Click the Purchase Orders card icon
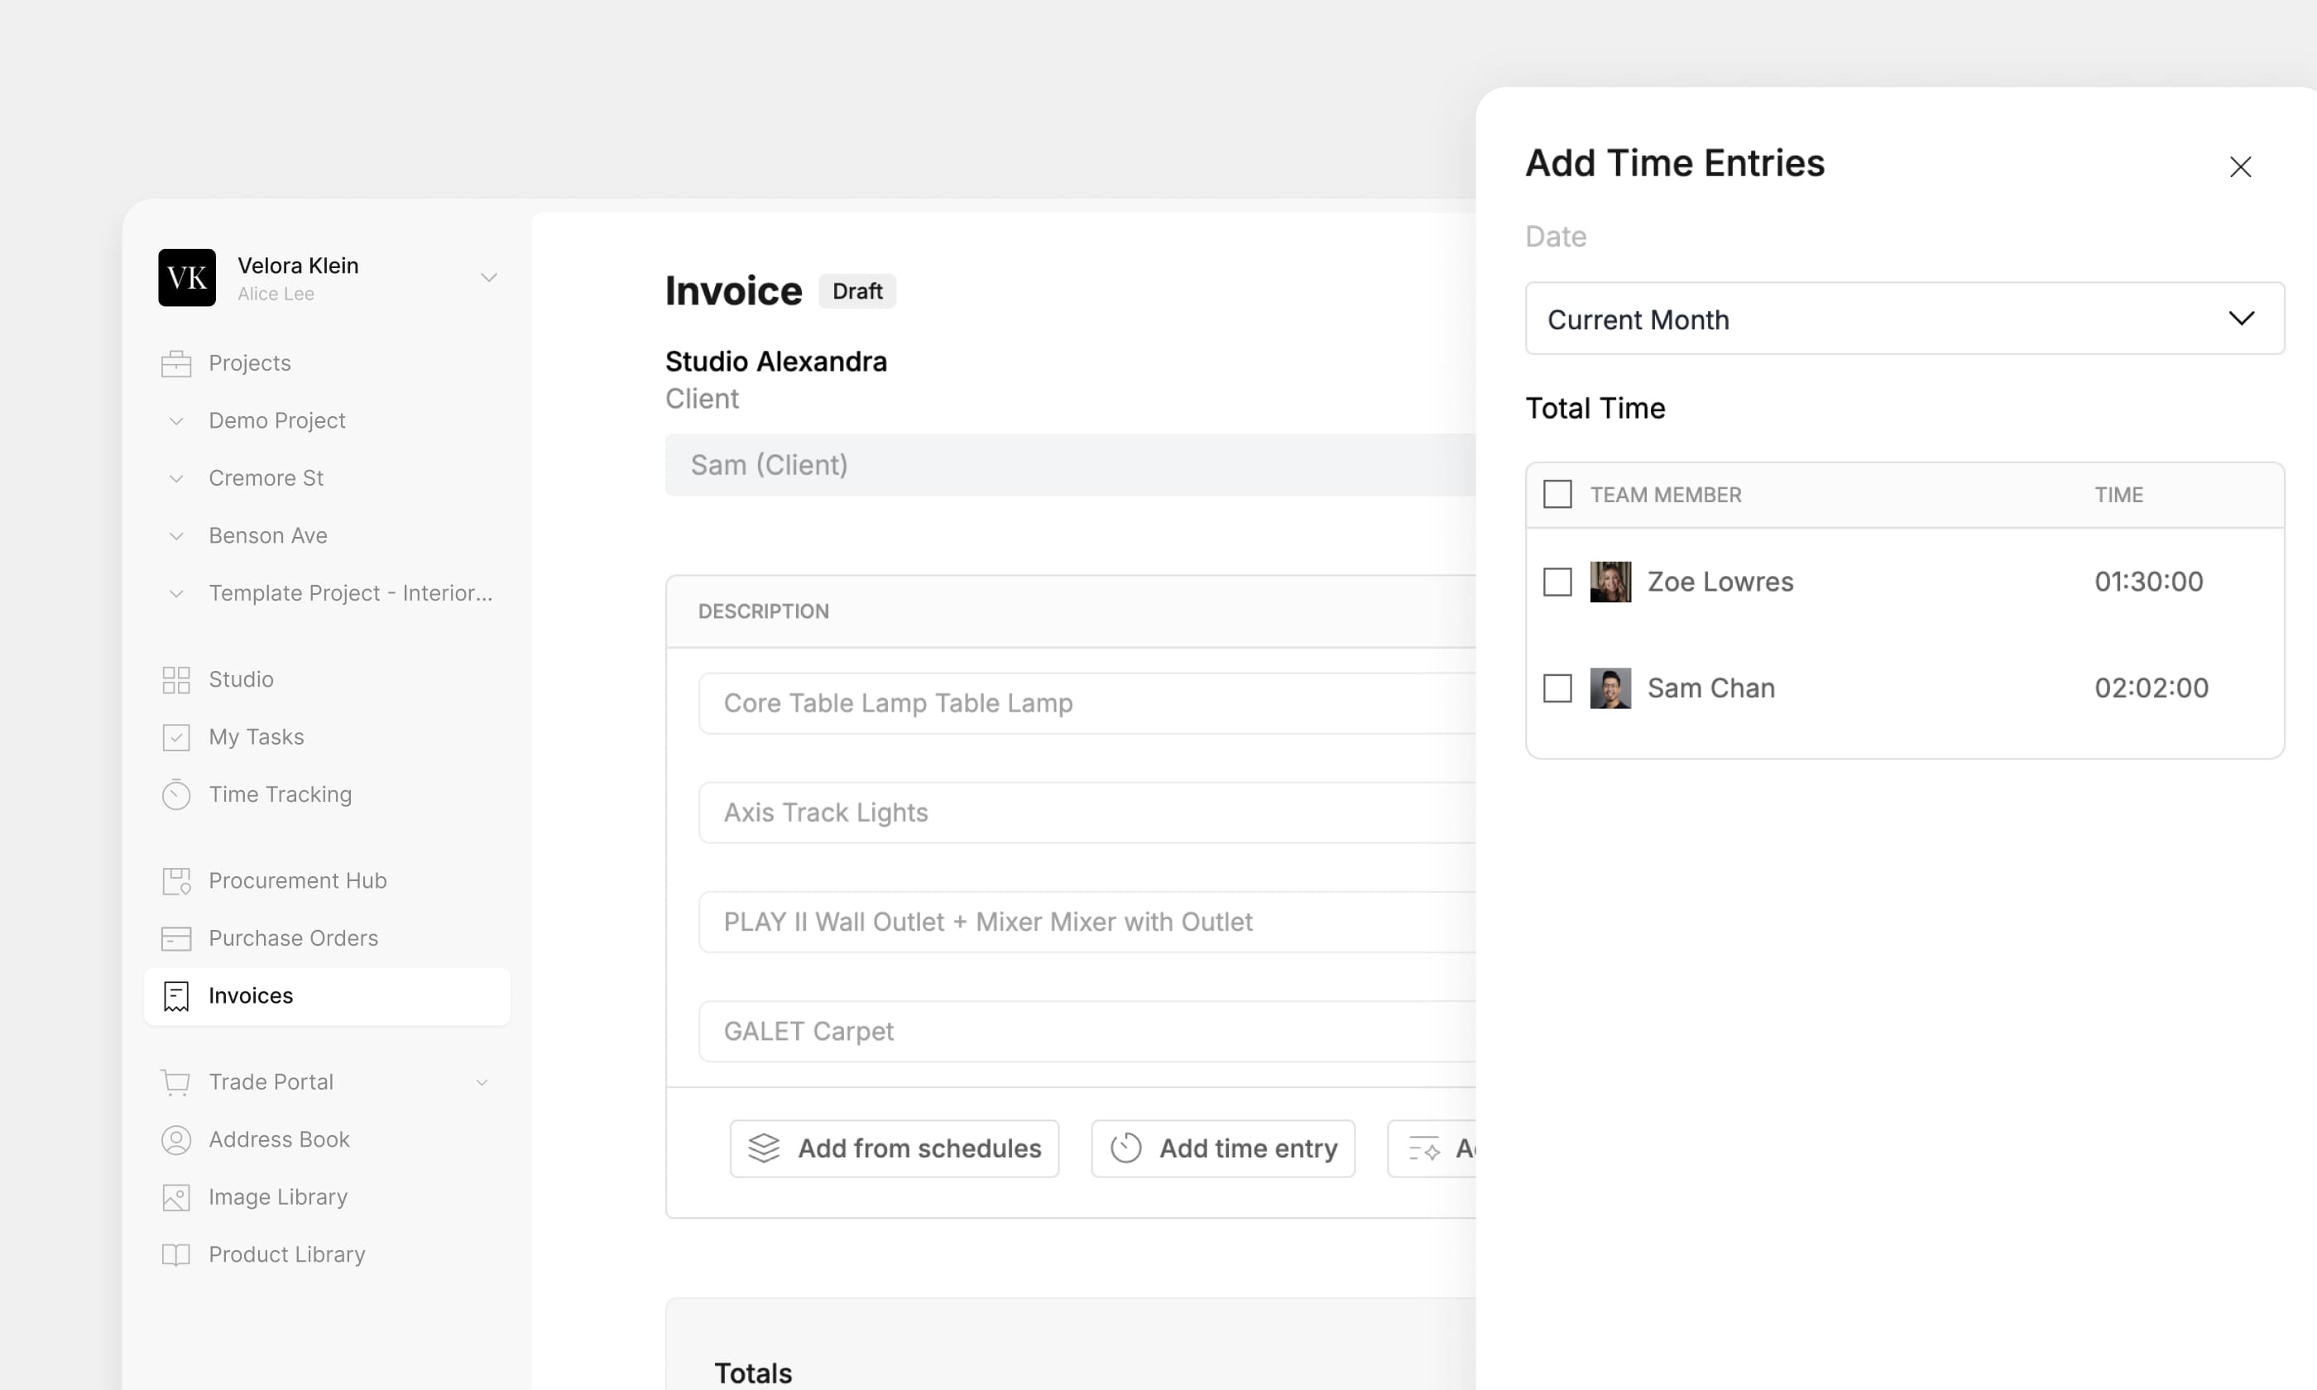 click(x=176, y=938)
